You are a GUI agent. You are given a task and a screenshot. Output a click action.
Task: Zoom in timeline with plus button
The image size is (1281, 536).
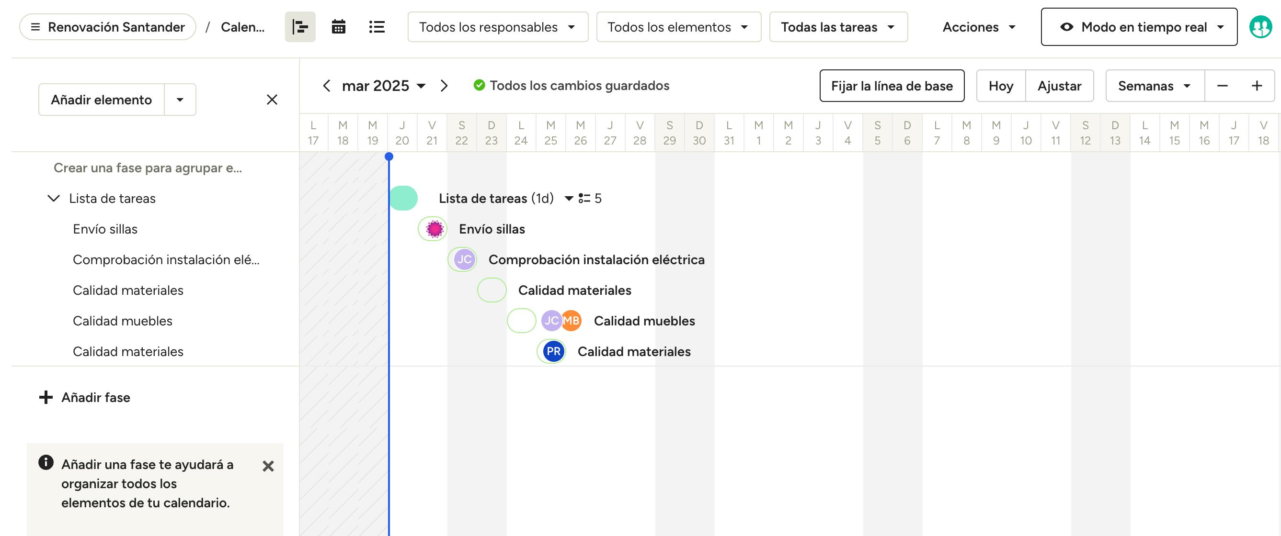[x=1257, y=86]
